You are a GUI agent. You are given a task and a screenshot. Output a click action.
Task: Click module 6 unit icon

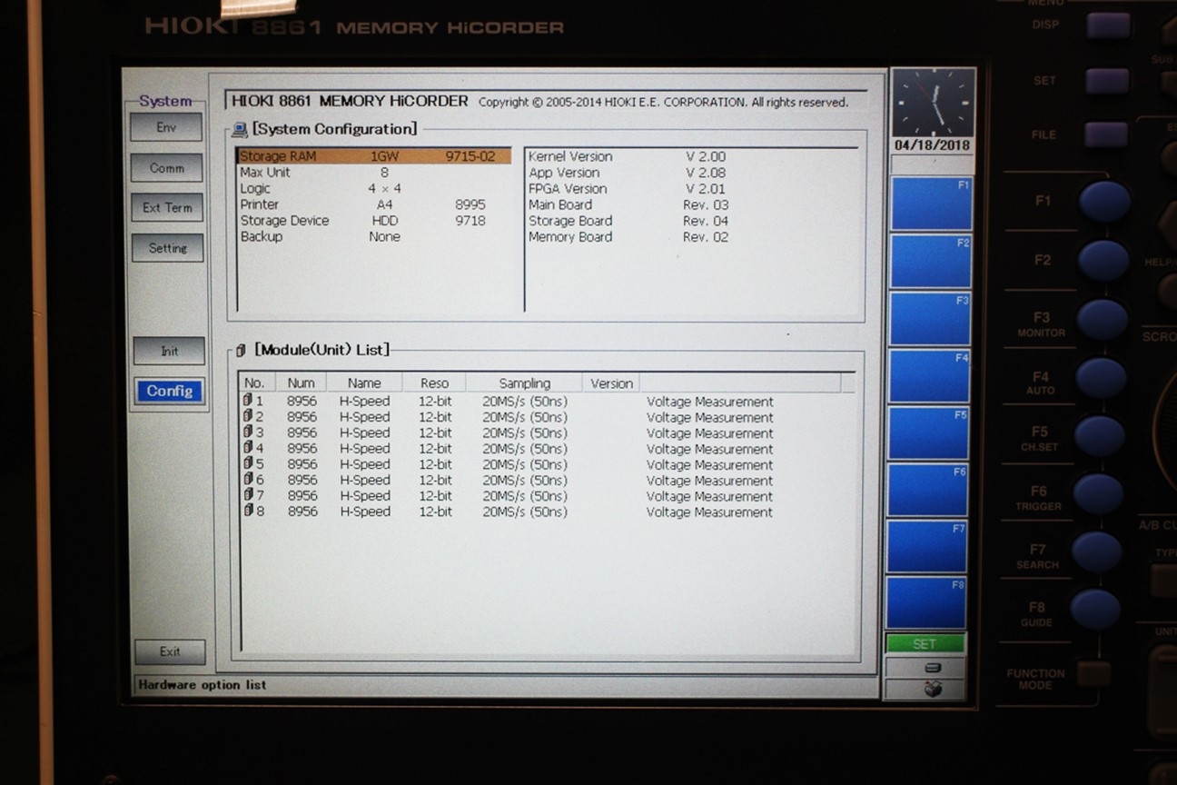(x=247, y=480)
